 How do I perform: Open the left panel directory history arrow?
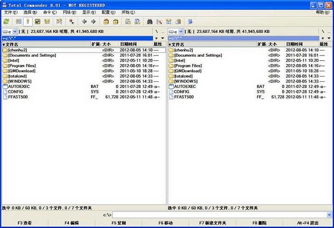163,38
